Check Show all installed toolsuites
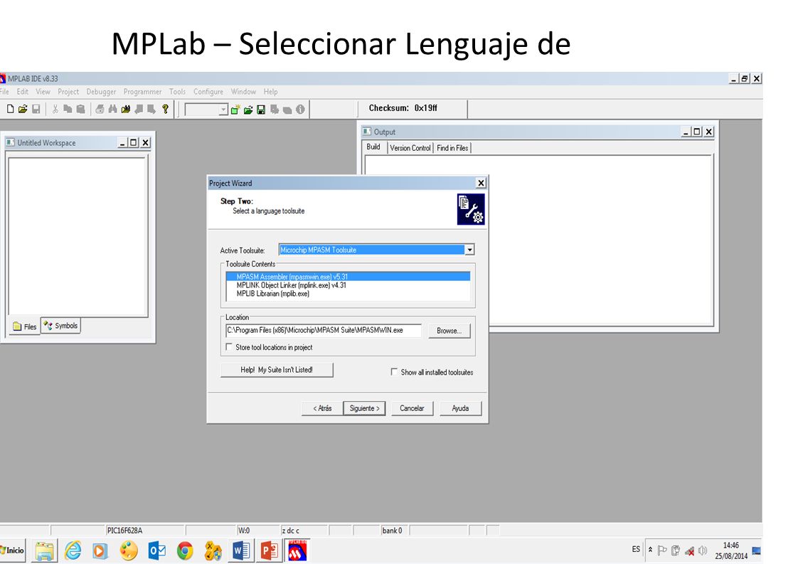798x564 pixels. pos(394,371)
